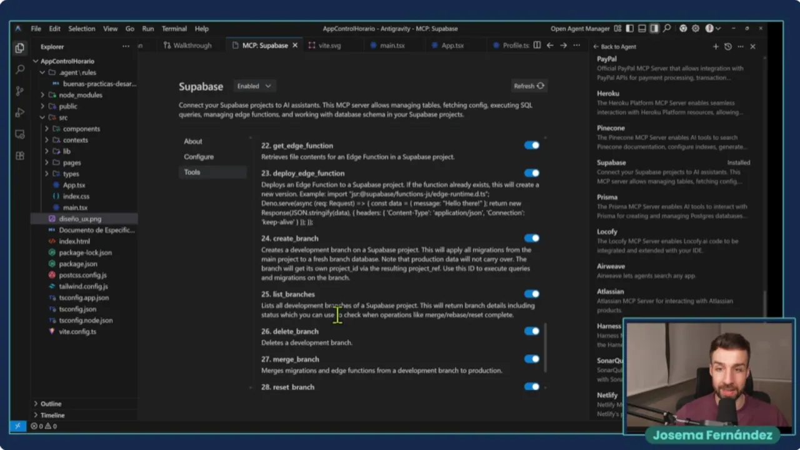
Task: Open Explorer panel more actions ellipsis
Action: (x=126, y=46)
